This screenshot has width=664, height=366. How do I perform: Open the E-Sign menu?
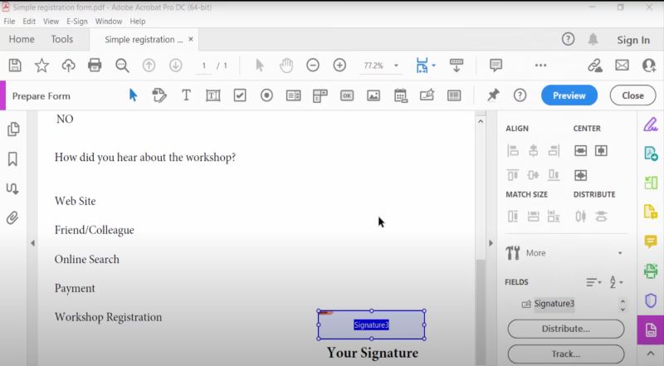coord(76,21)
